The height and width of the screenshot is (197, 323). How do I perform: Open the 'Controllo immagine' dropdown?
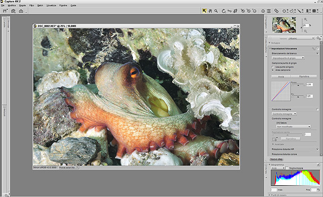(x=284, y=114)
